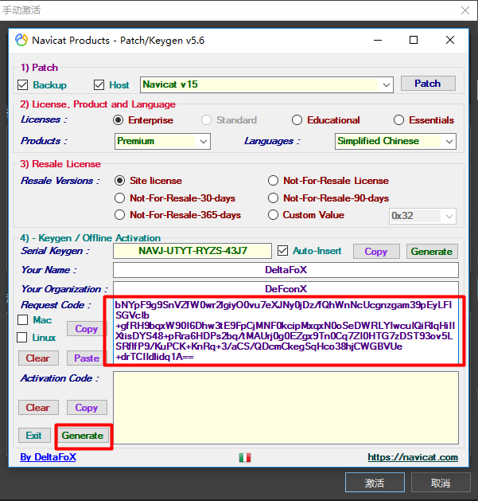Image resolution: width=478 pixels, height=501 pixels.
Task: Select Site license resale version
Action: (119, 181)
